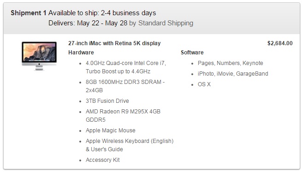
Task: Select the Apple Magic Mouse item
Action: [x=111, y=130]
